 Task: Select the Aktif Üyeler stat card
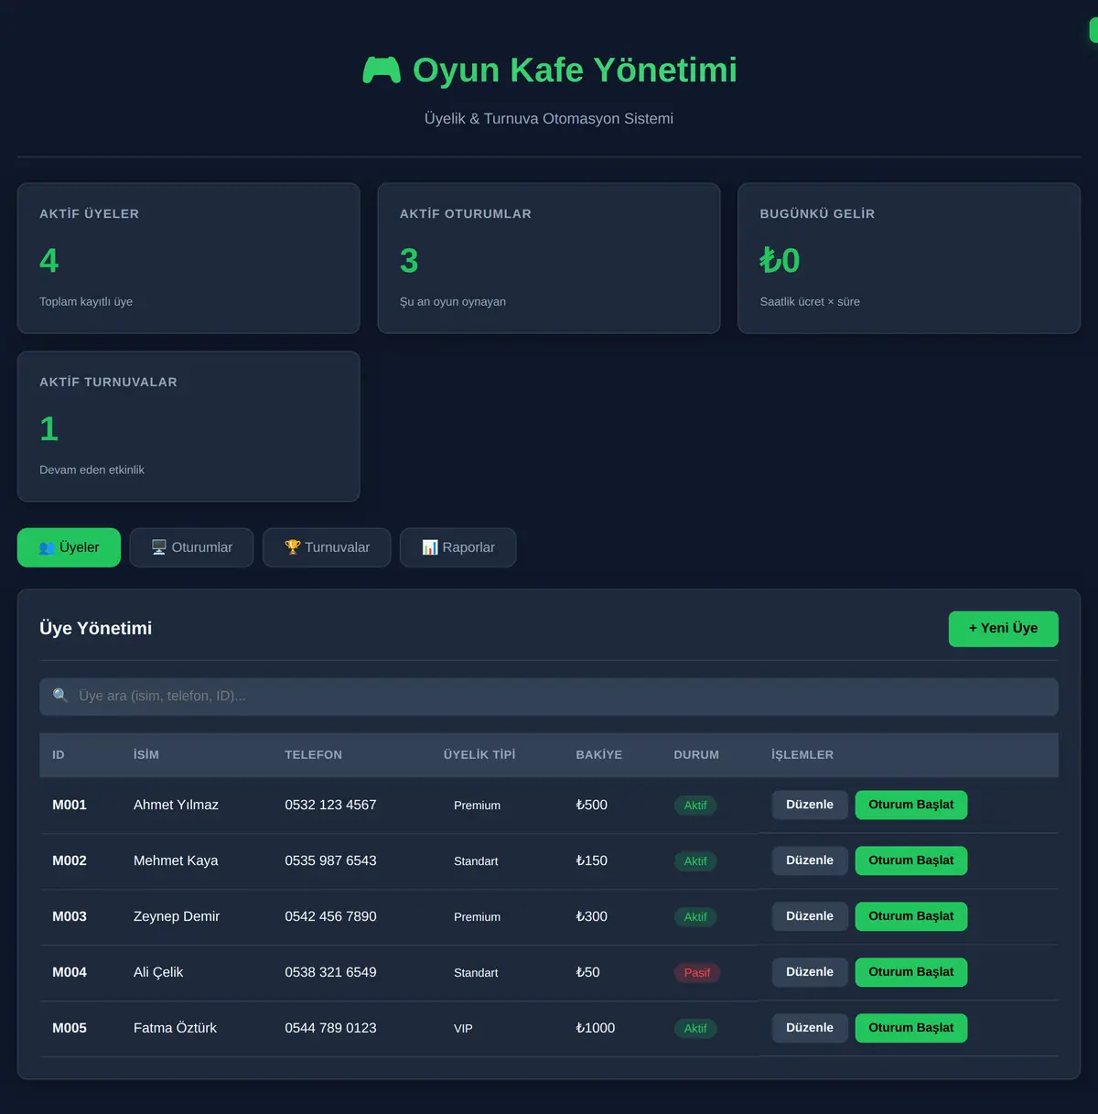point(188,258)
